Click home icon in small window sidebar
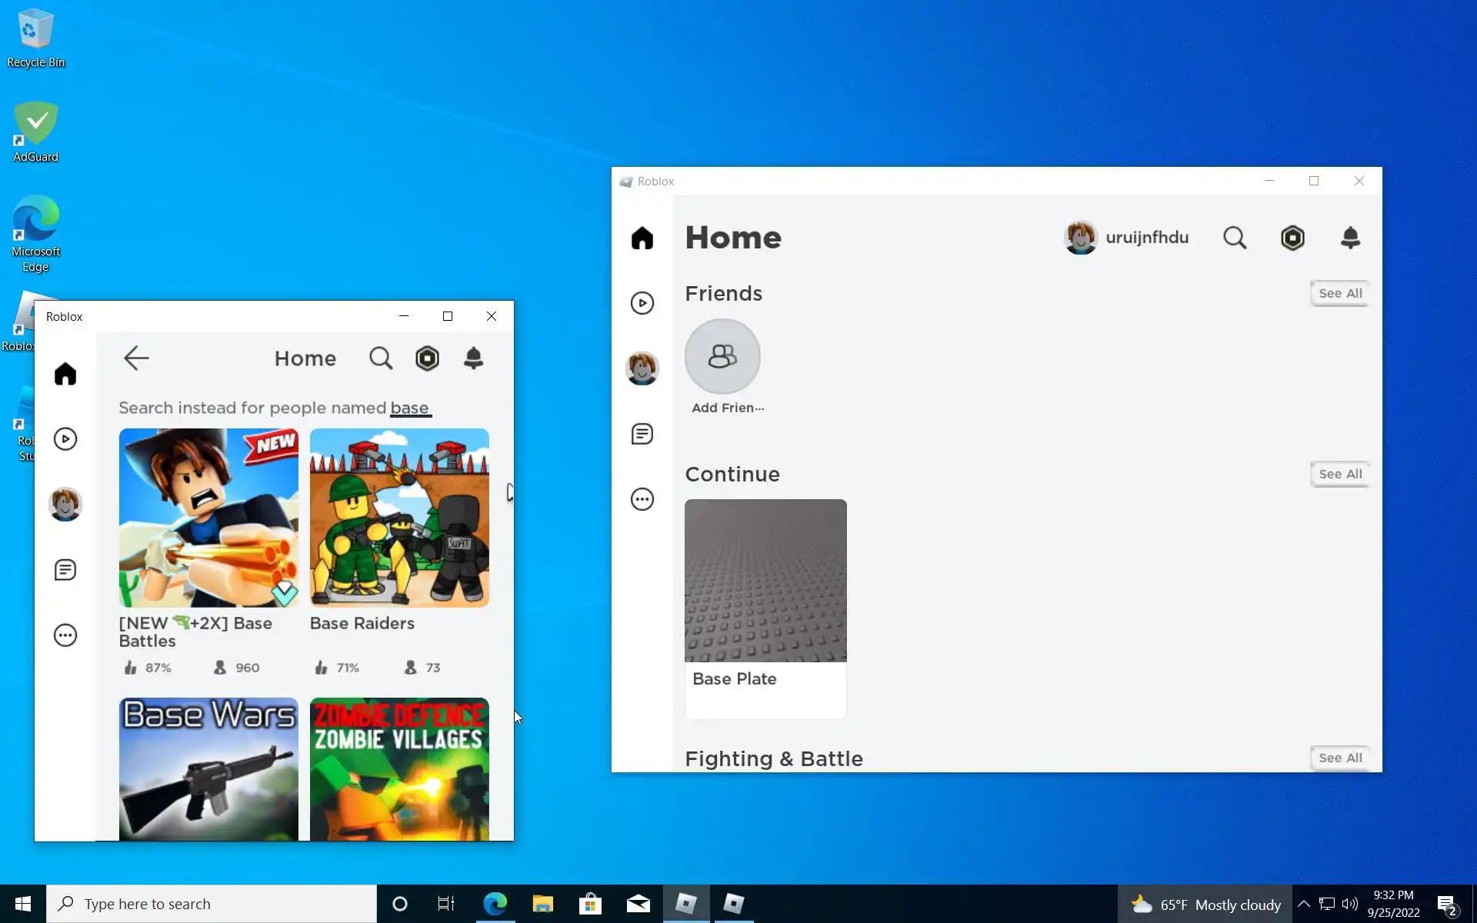Image resolution: width=1477 pixels, height=923 pixels. coord(65,374)
